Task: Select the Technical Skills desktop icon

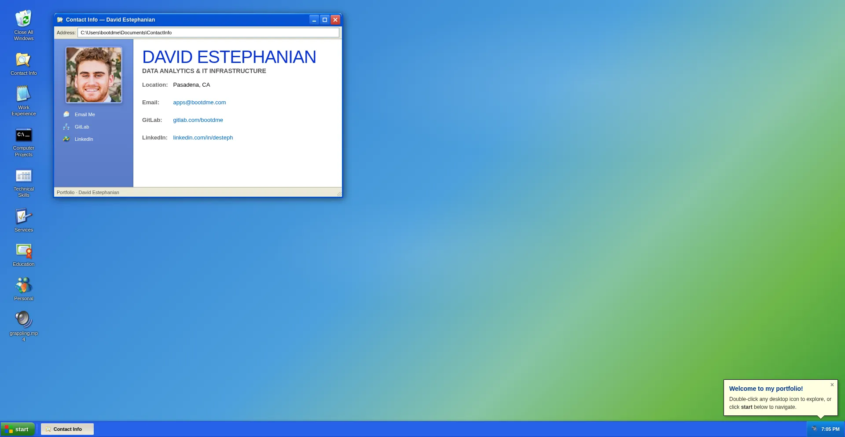Action: point(24,183)
